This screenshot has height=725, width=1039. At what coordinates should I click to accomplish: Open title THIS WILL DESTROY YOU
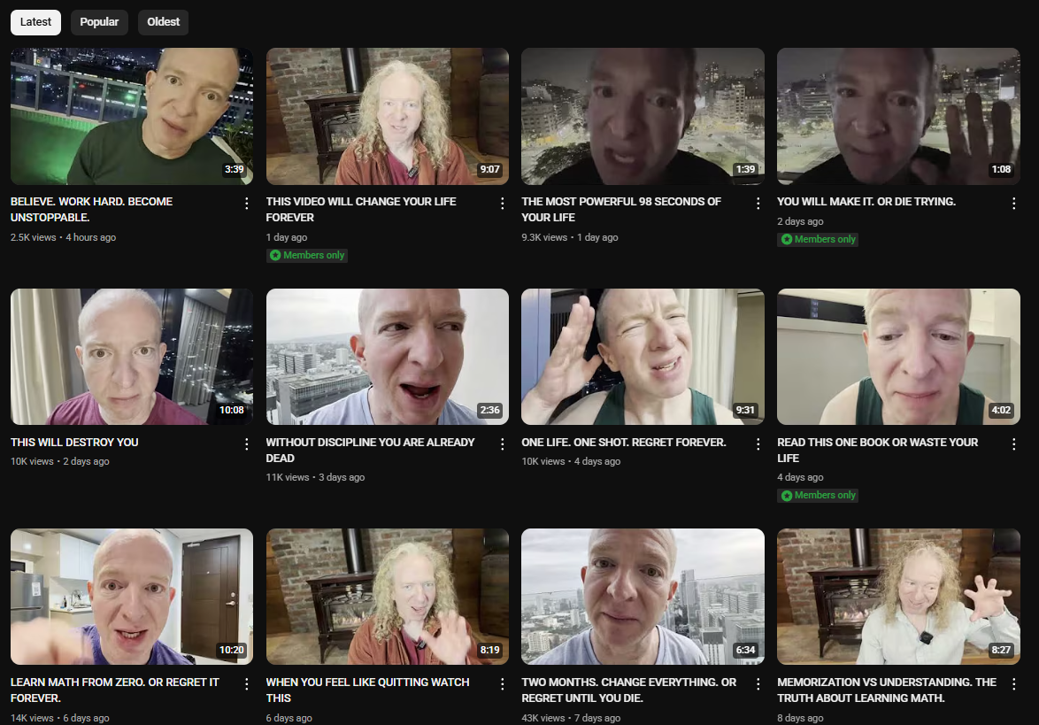pos(74,442)
